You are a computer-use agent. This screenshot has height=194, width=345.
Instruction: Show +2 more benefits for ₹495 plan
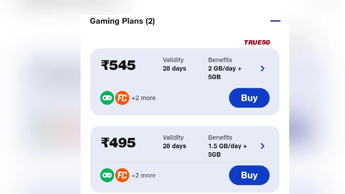(x=144, y=175)
